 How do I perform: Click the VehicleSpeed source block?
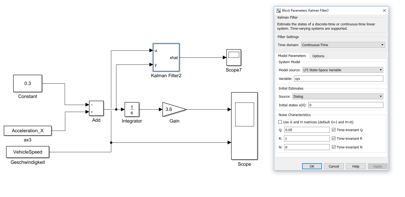(28, 152)
